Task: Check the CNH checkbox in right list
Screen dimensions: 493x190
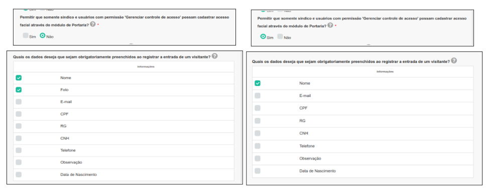Action: point(258,133)
